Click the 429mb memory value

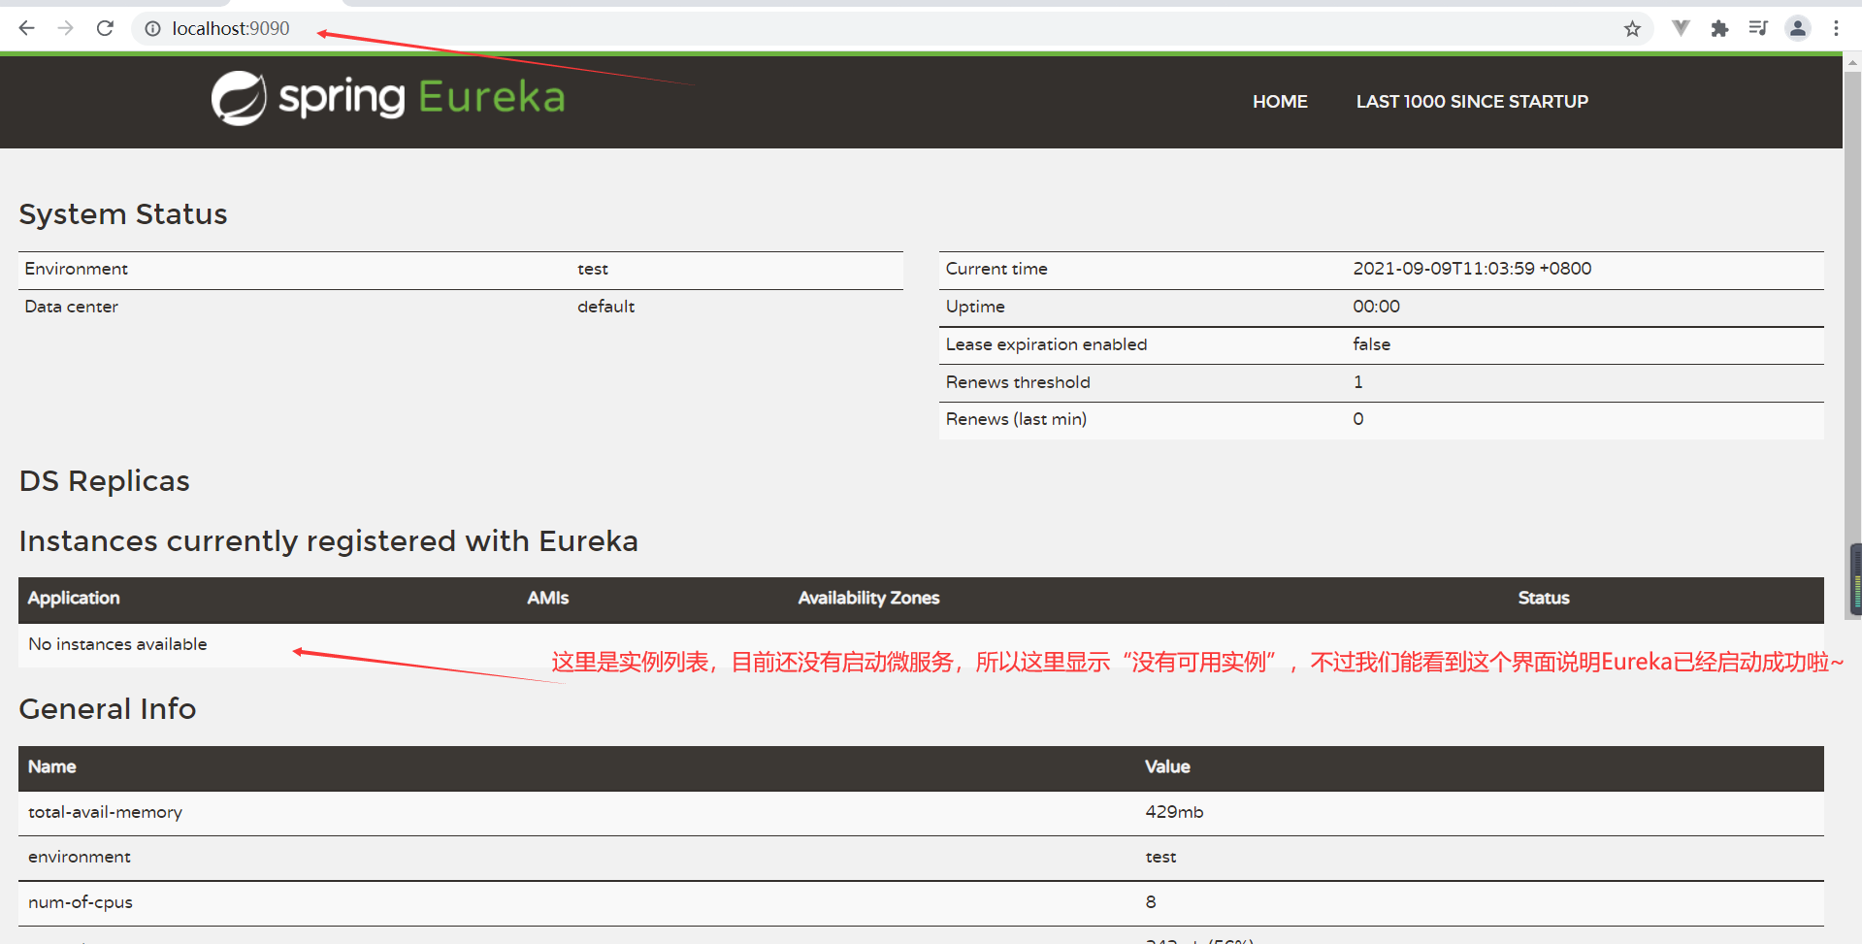pyautogui.click(x=1174, y=813)
